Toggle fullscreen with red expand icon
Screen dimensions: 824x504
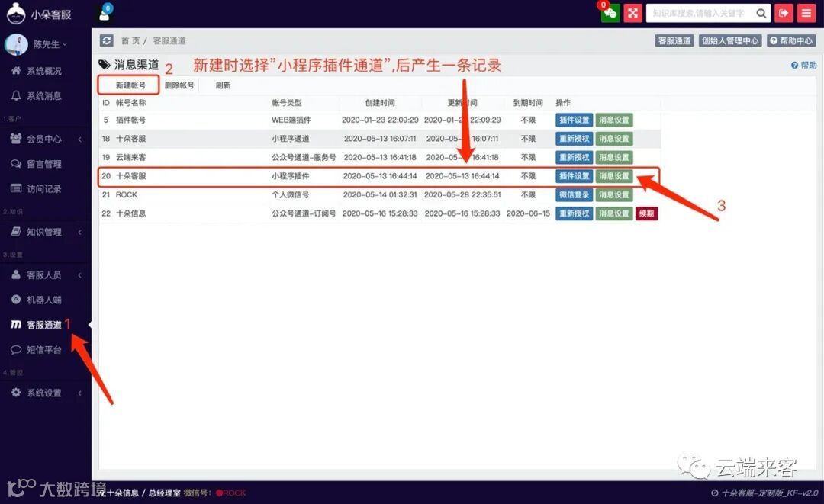632,13
